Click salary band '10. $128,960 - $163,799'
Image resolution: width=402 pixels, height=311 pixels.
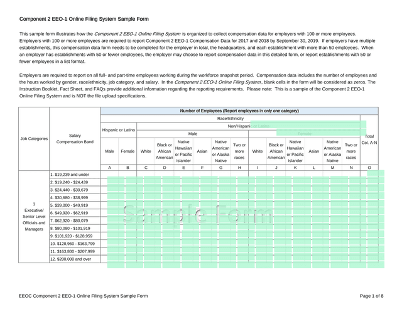(x=75, y=244)
